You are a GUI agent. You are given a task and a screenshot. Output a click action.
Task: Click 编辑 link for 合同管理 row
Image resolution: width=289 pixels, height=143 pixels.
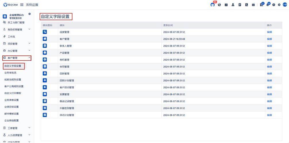tap(269, 67)
